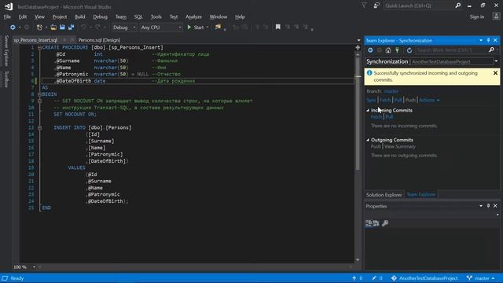Open the Team Explorer Home page
This screenshot has height=283, width=503.
point(388,50)
